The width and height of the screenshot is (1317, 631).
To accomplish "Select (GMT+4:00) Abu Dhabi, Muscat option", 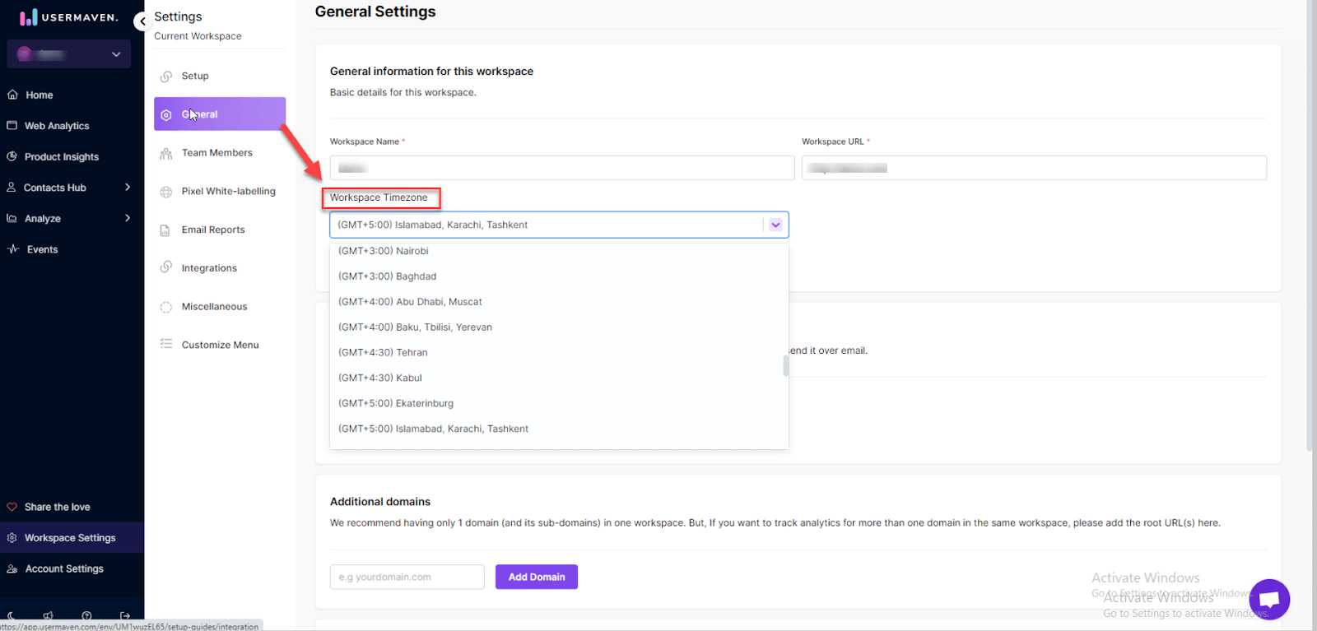I will coord(559,302).
